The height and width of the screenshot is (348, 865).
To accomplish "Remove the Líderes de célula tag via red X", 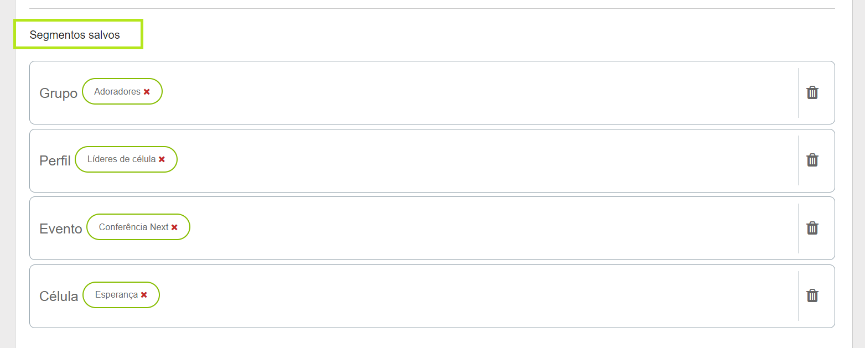I will click(162, 159).
